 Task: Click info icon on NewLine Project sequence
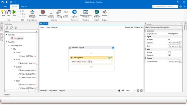click(x=113, y=48)
